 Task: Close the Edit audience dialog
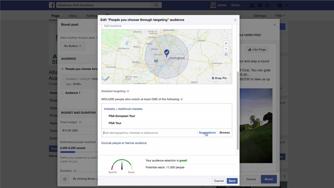235,20
